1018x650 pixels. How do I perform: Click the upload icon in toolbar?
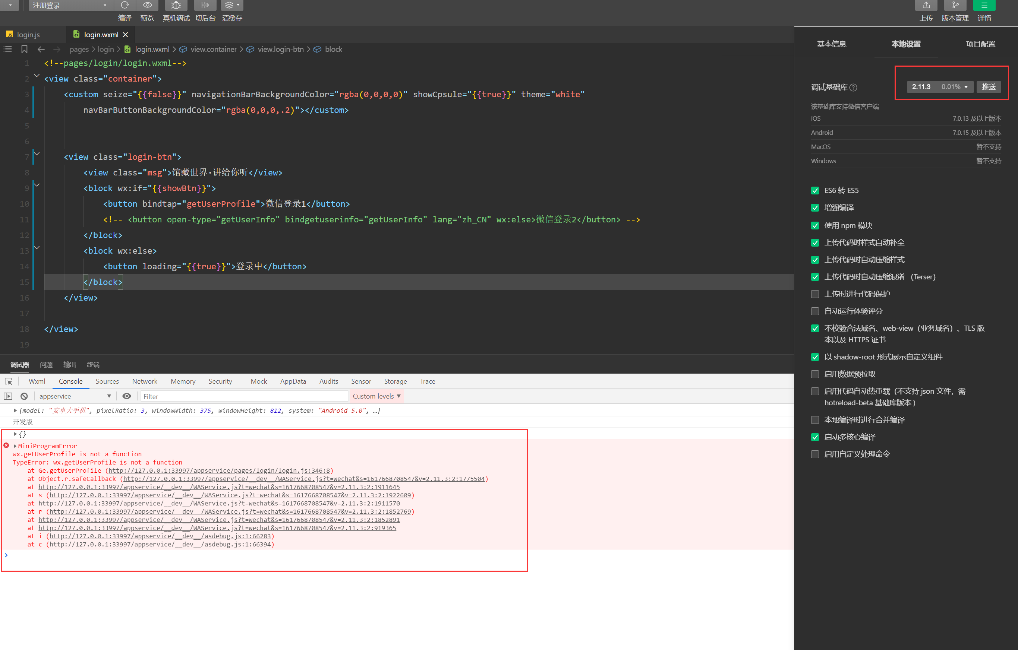pyautogui.click(x=926, y=5)
